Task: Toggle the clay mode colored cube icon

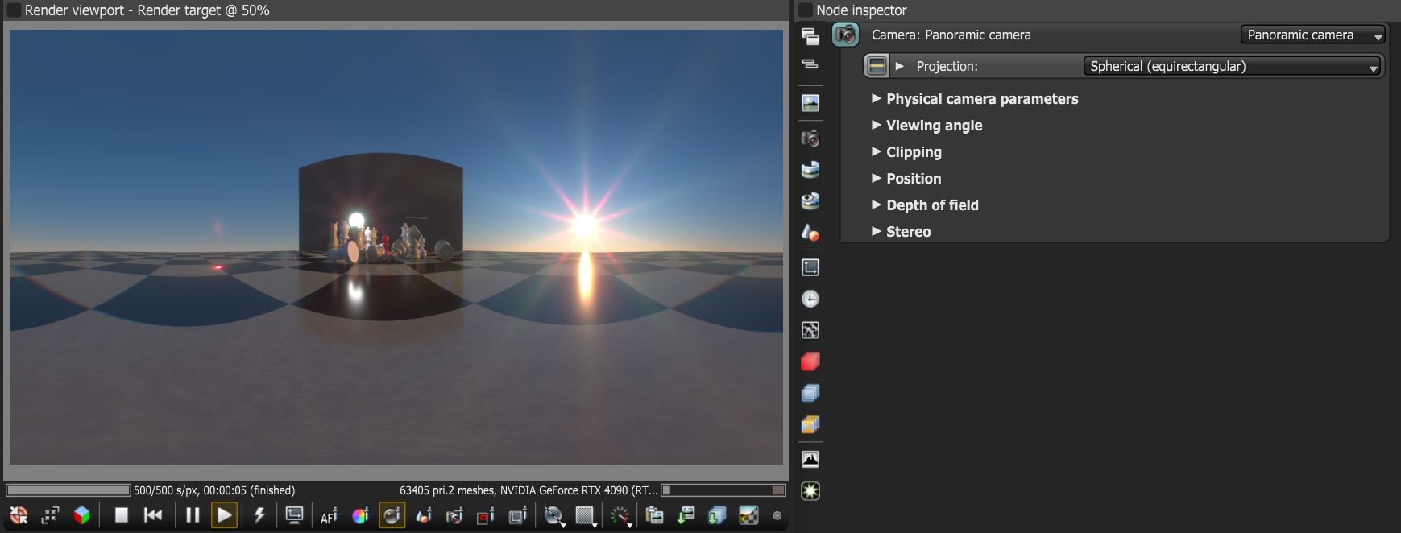Action: coord(81,515)
